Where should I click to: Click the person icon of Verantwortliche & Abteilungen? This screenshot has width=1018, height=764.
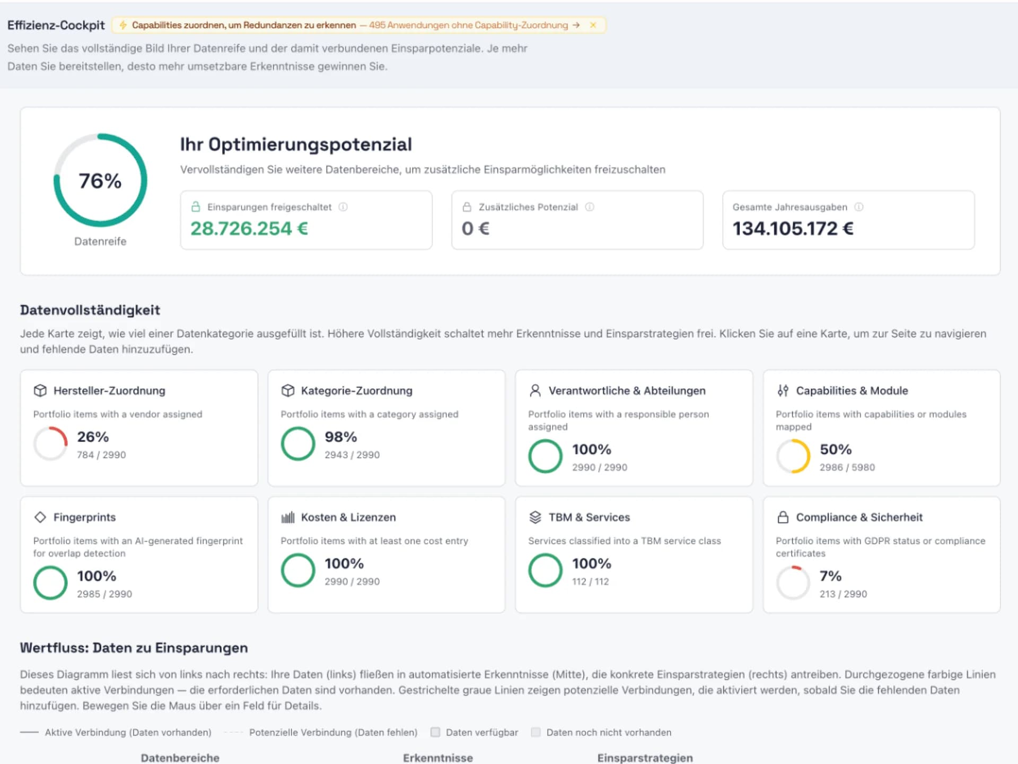click(x=536, y=390)
